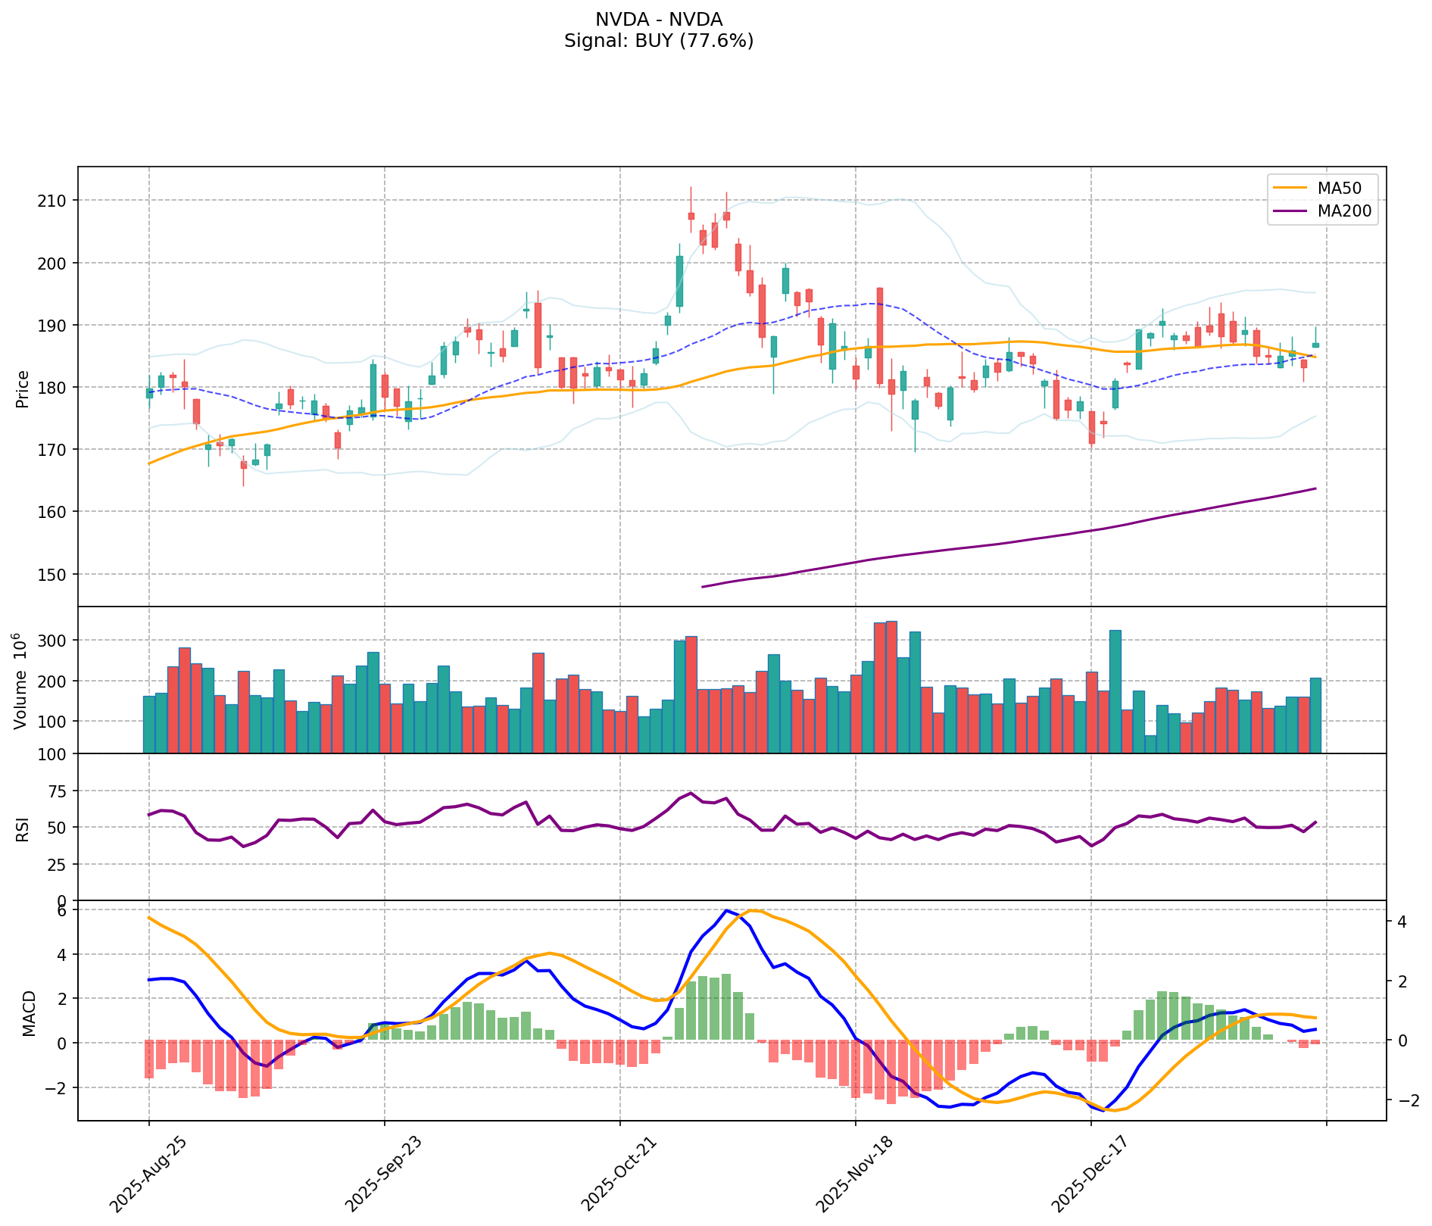Click the RSI y-axis label
Screen dimensions: 1432x1226
click(23, 828)
